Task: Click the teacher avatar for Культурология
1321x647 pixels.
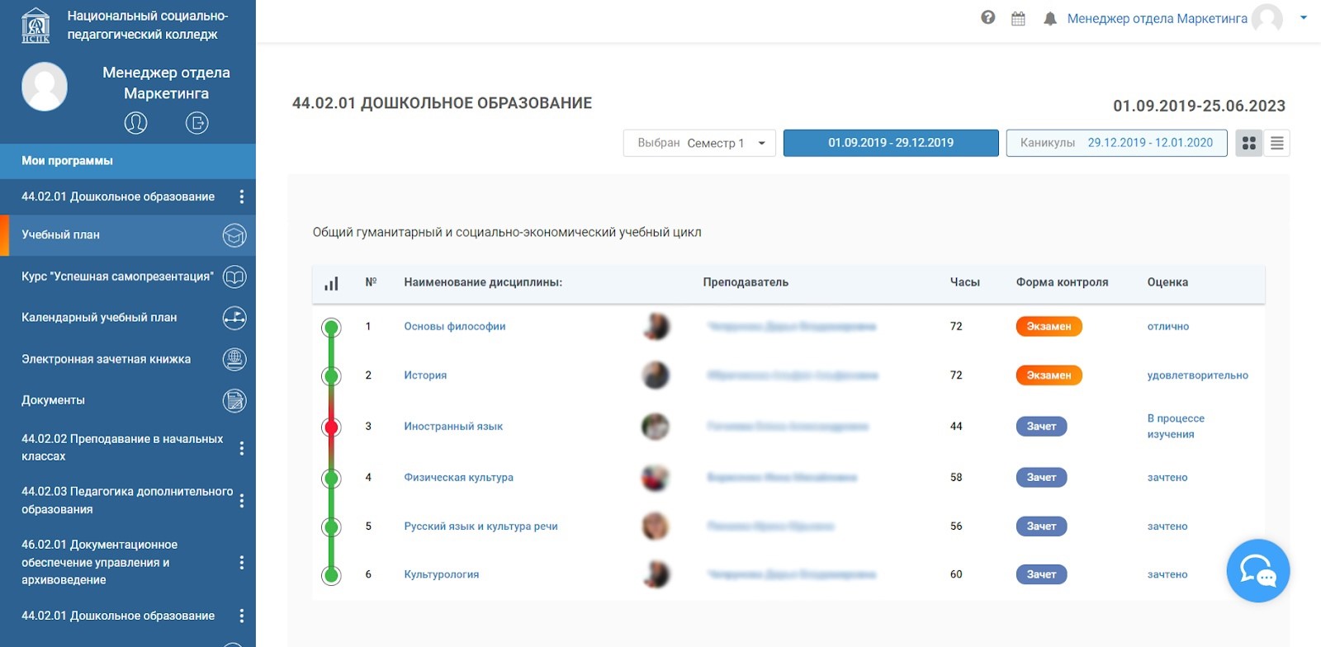Action: pos(656,574)
